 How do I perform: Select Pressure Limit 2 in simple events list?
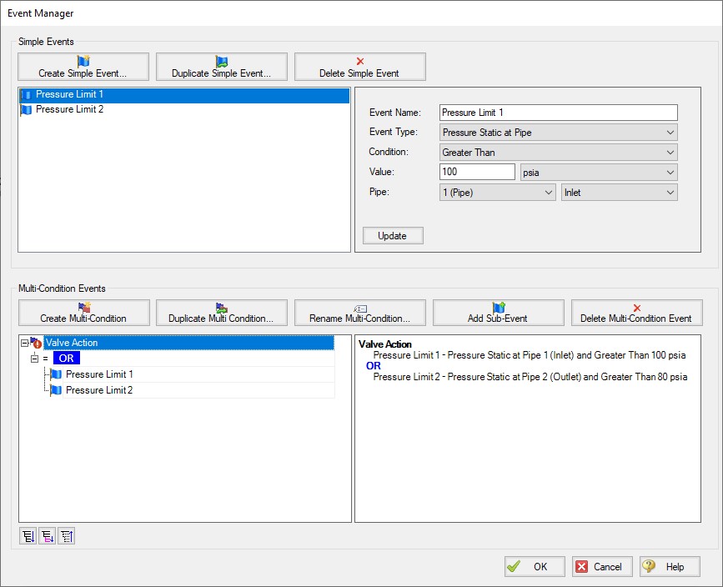(184, 110)
